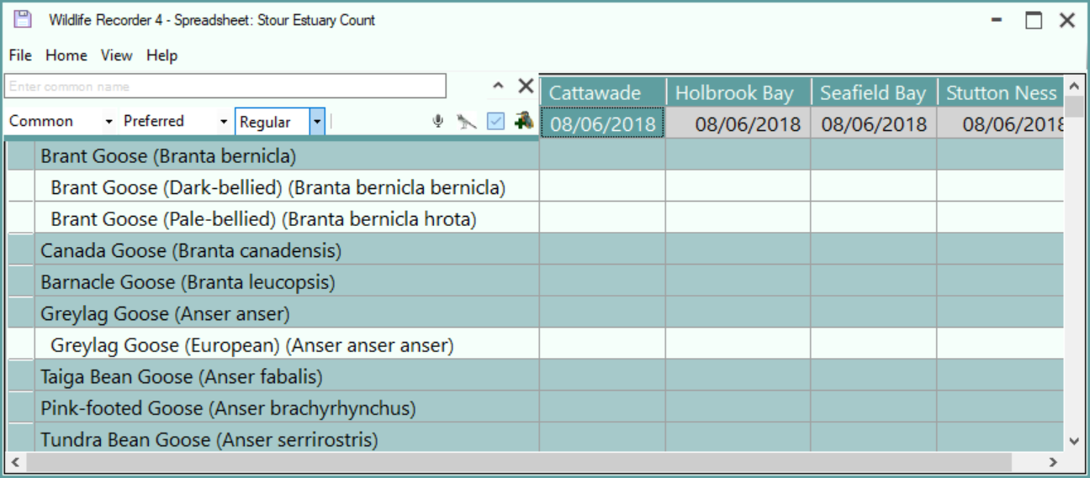This screenshot has height=478, width=1090.
Task: Click the horizontal scrollbar thumb
Action: tap(518, 461)
